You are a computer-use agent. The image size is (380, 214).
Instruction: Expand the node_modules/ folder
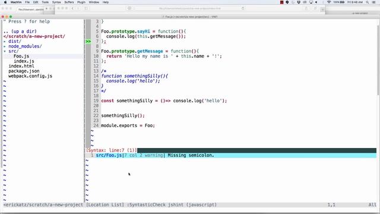click(x=25, y=46)
